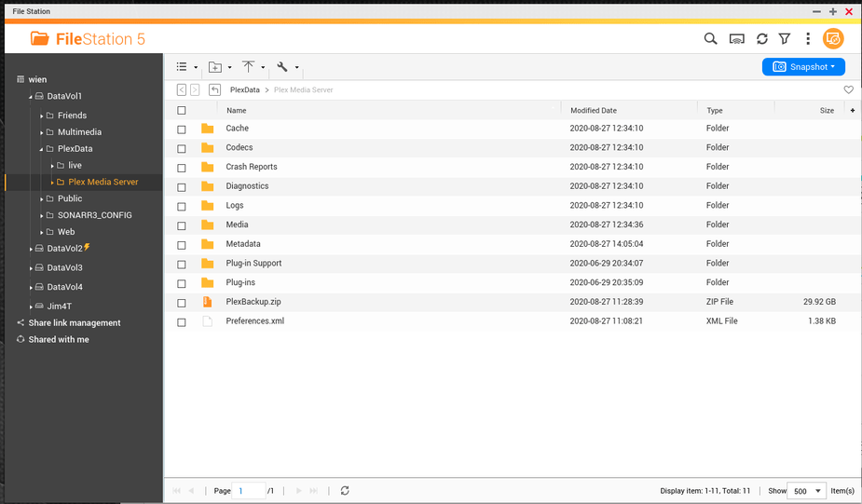Screen dimensions: 862x504
Task: Click the wrench tools icon
Action: pos(282,66)
